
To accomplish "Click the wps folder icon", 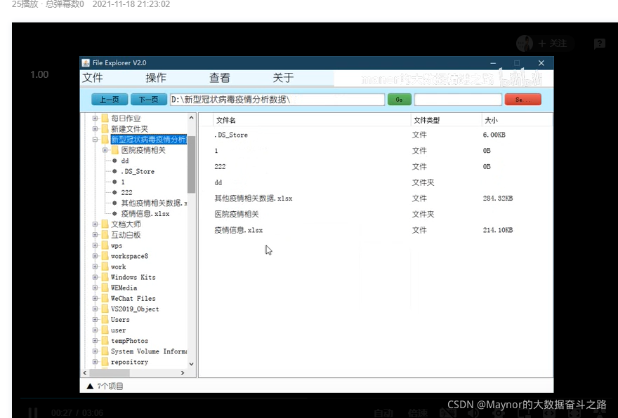I will pyautogui.click(x=105, y=245).
